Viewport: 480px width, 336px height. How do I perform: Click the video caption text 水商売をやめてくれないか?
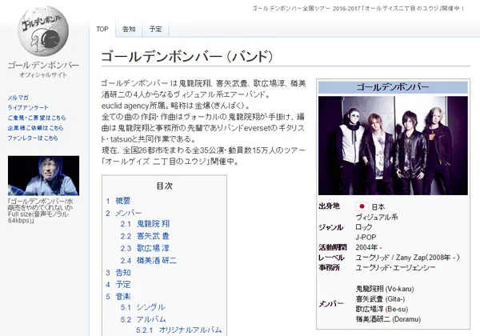click(x=41, y=205)
